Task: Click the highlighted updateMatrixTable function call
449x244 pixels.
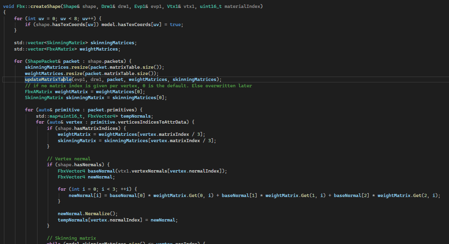Action: (48, 79)
